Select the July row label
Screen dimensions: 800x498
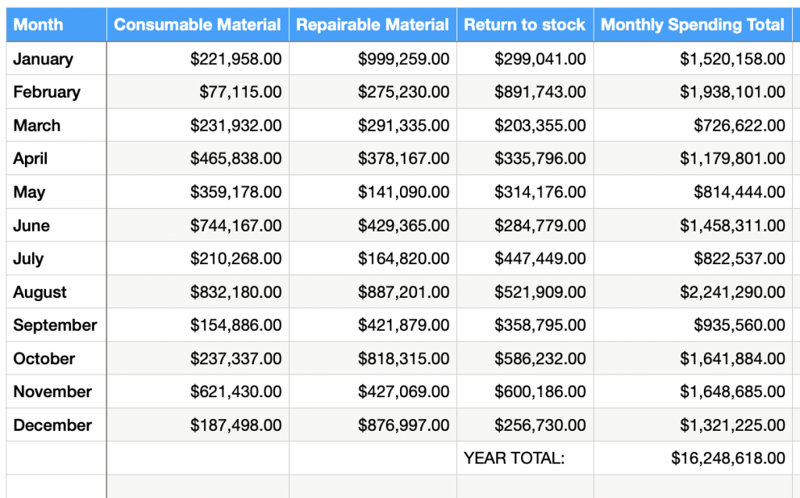coord(28,259)
